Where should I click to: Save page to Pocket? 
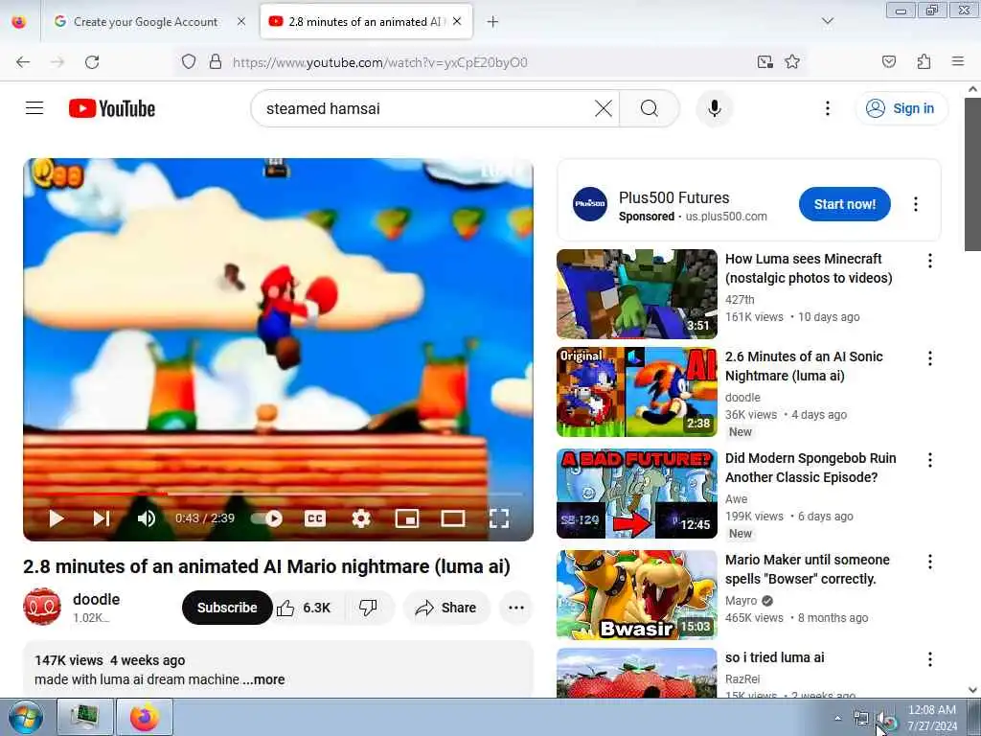click(888, 62)
